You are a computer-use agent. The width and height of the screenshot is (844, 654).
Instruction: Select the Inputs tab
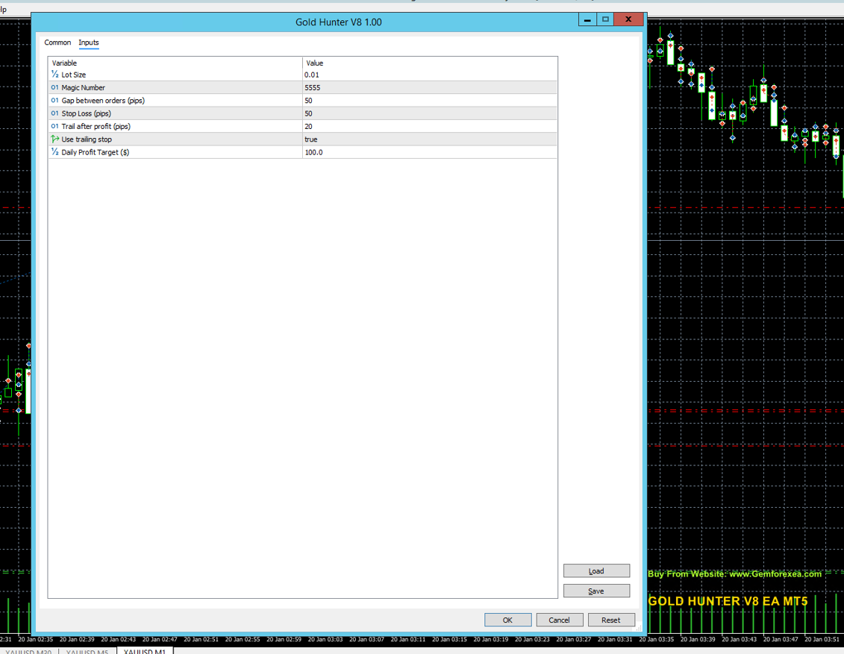point(89,43)
